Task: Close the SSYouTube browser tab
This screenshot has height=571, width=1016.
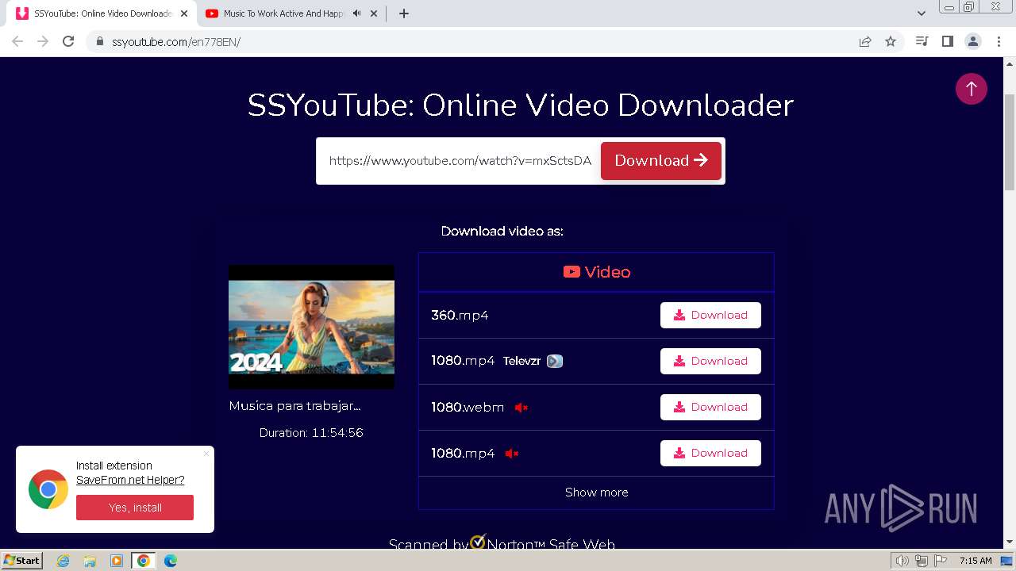Action: coord(184,13)
